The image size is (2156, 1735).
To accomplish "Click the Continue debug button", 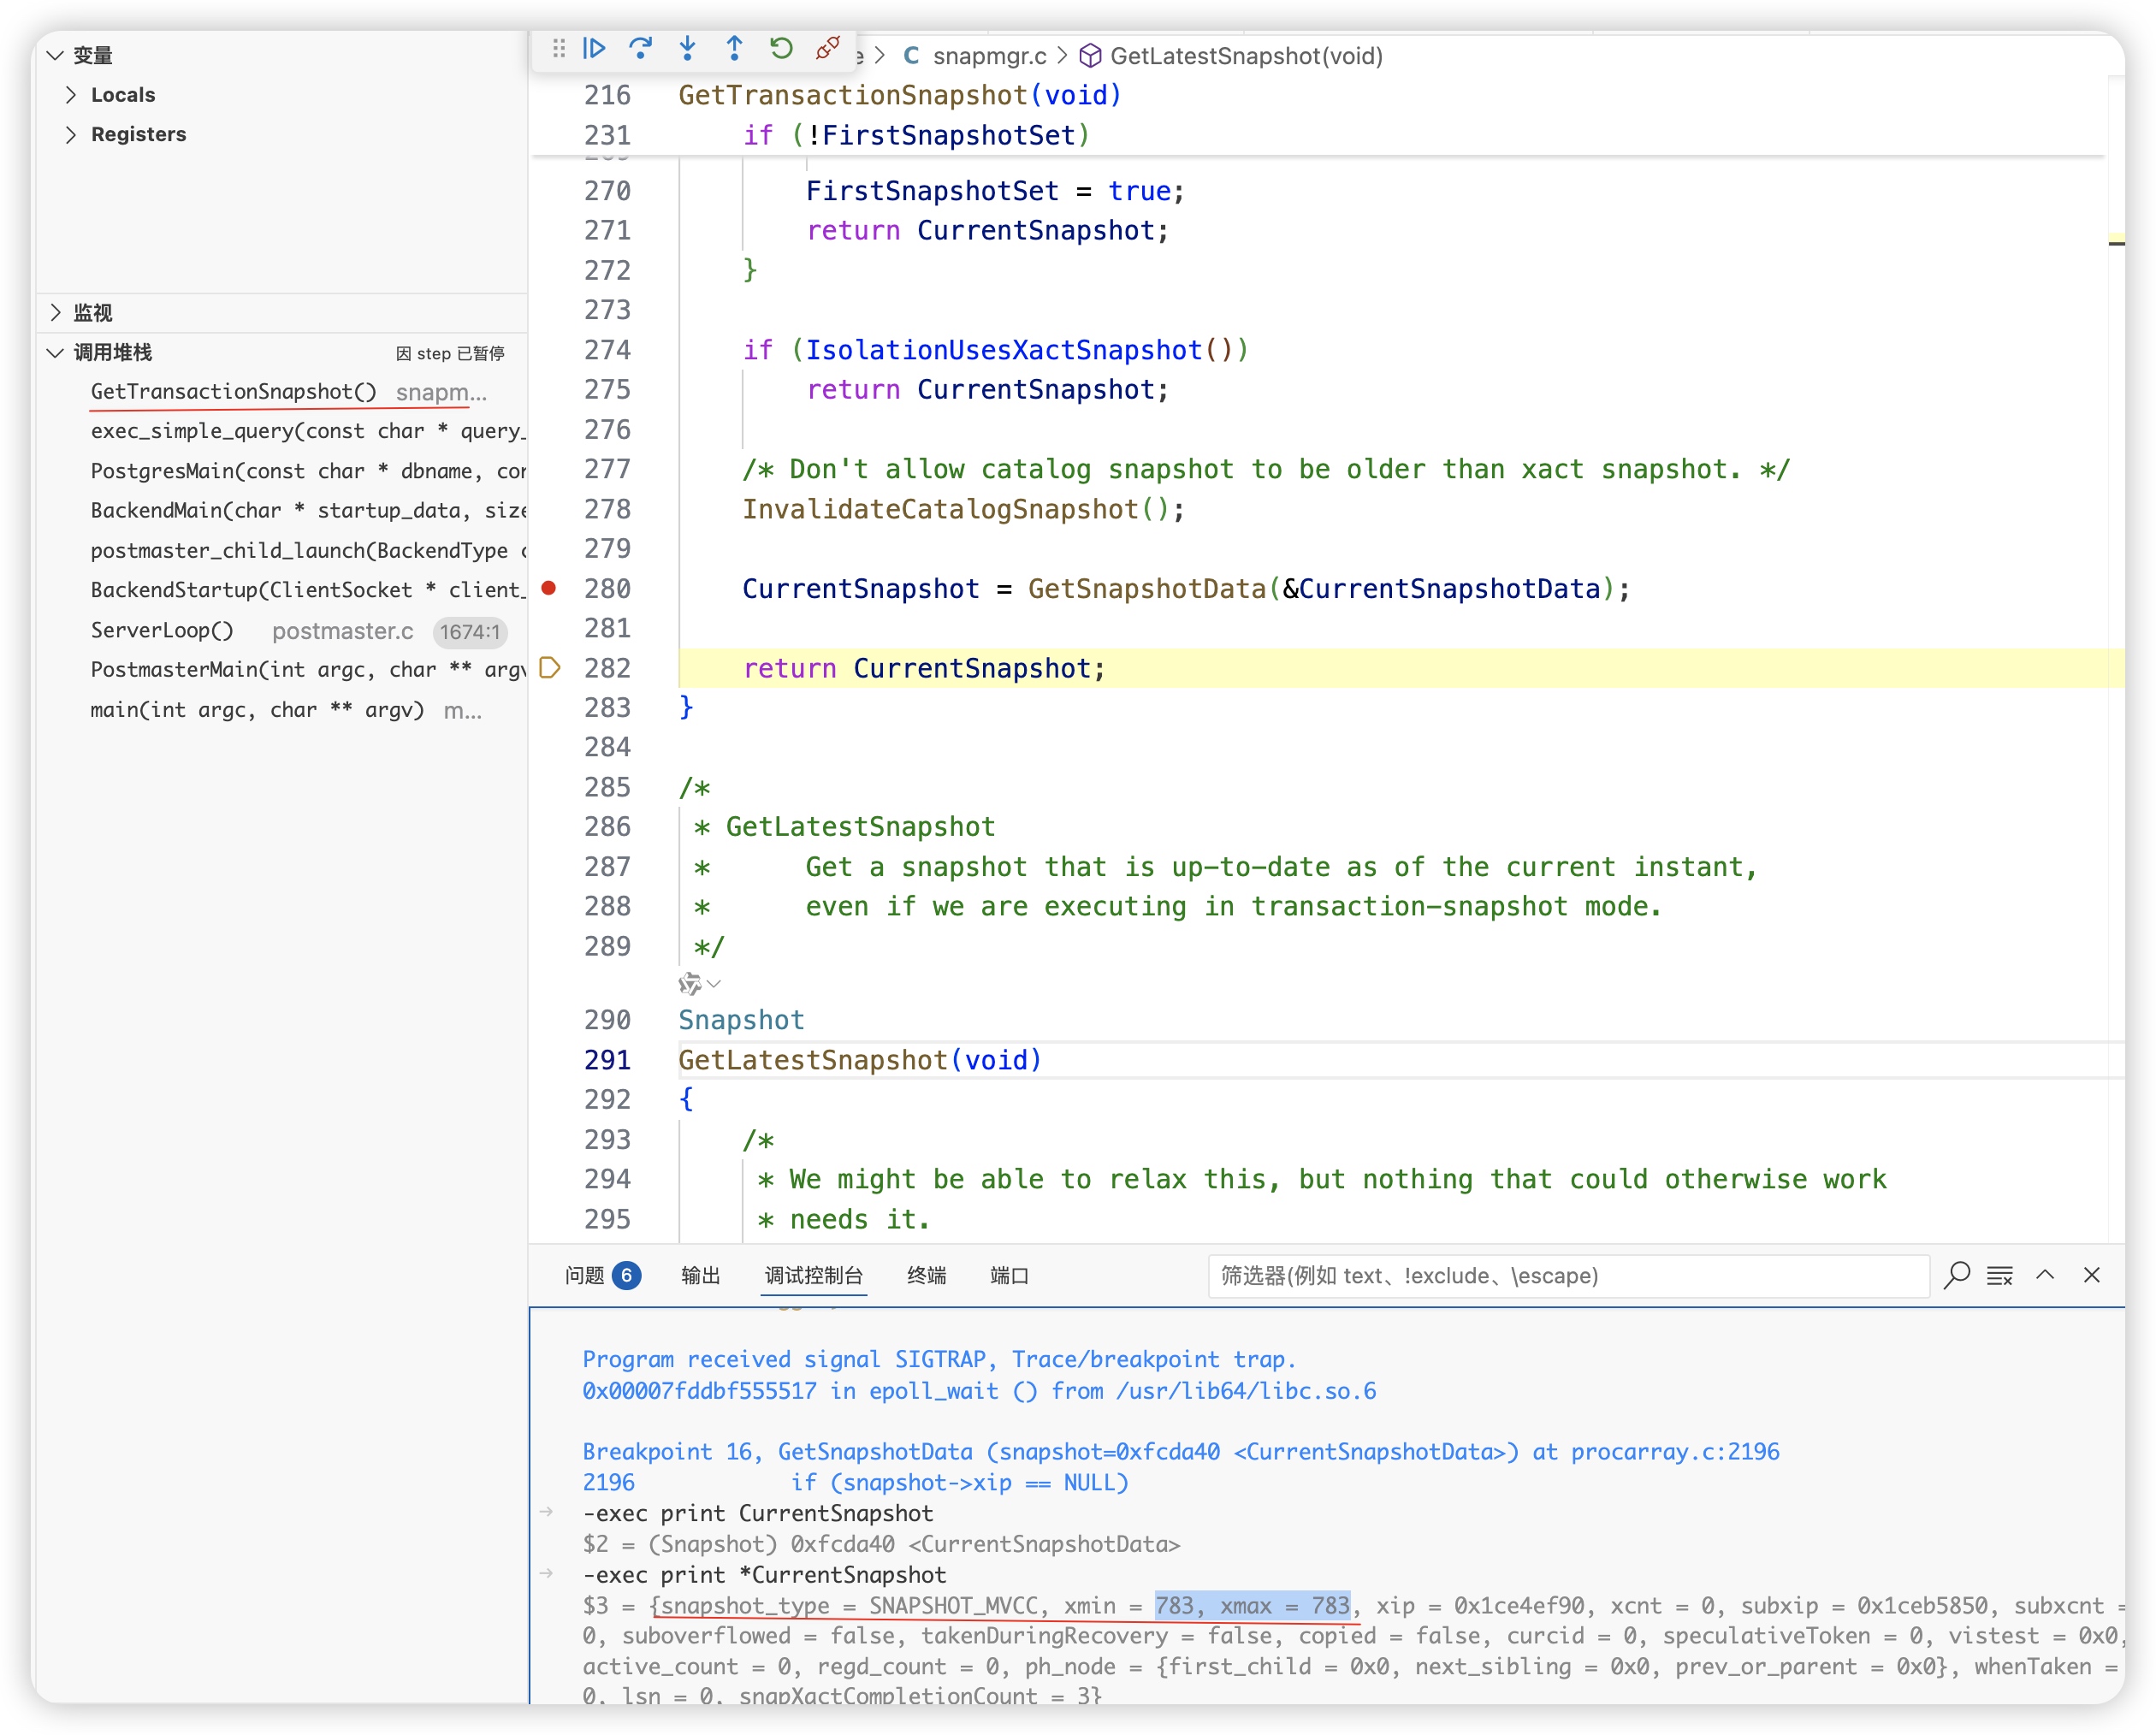I will tap(594, 47).
